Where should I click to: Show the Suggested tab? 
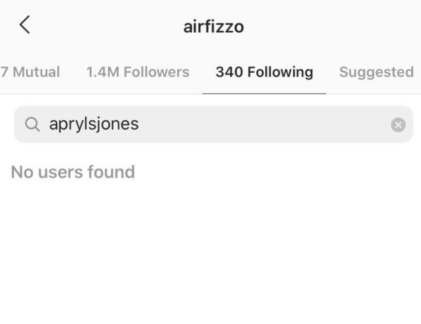pyautogui.click(x=376, y=72)
